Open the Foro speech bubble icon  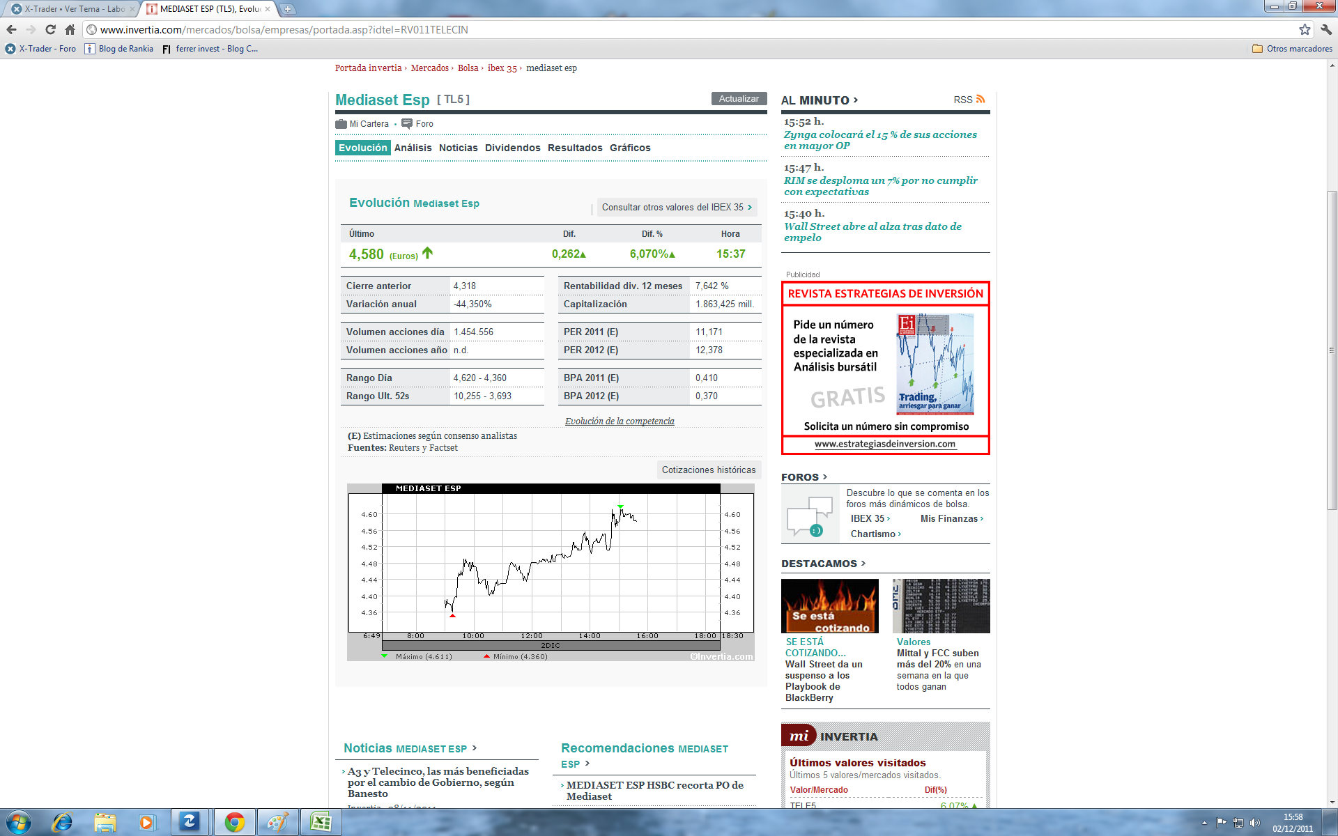pyautogui.click(x=407, y=124)
